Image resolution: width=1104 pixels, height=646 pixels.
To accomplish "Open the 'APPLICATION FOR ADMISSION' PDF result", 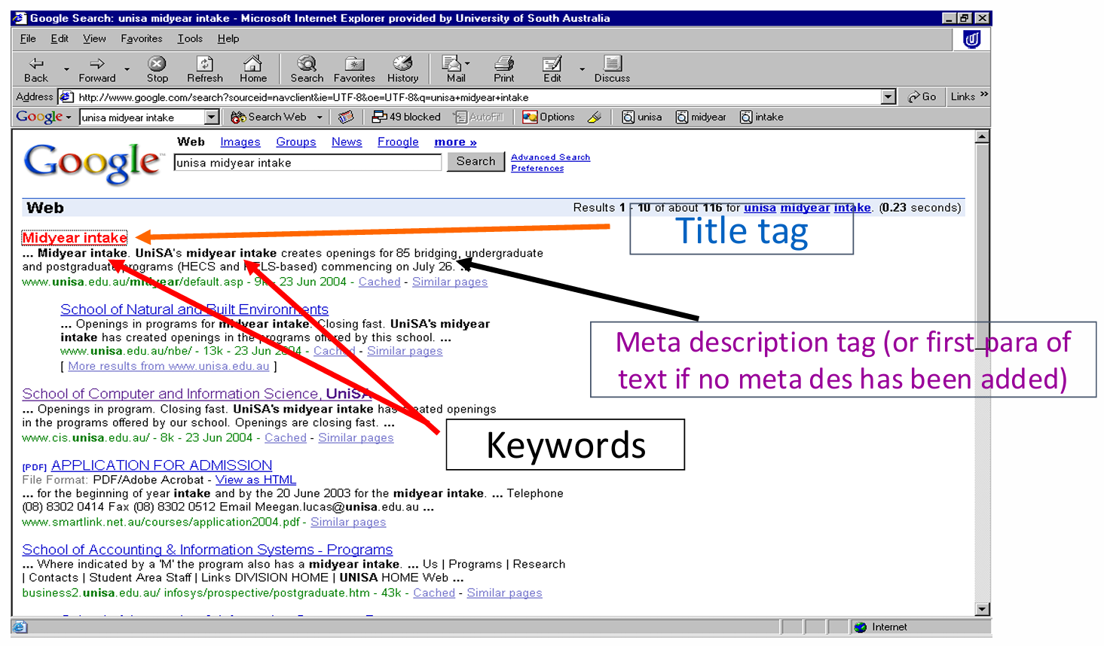I will (x=161, y=465).
